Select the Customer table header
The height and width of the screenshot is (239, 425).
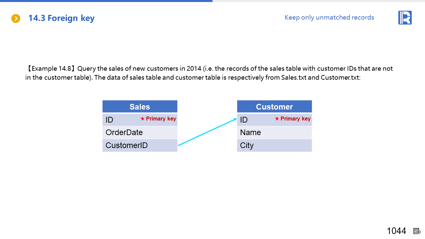(274, 107)
